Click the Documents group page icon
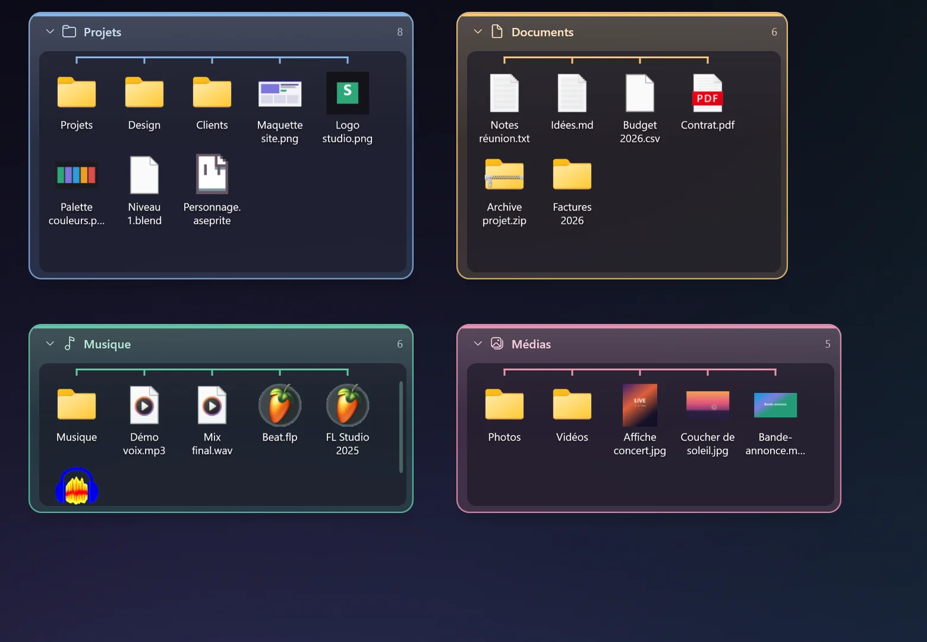927x642 pixels. coord(497,32)
